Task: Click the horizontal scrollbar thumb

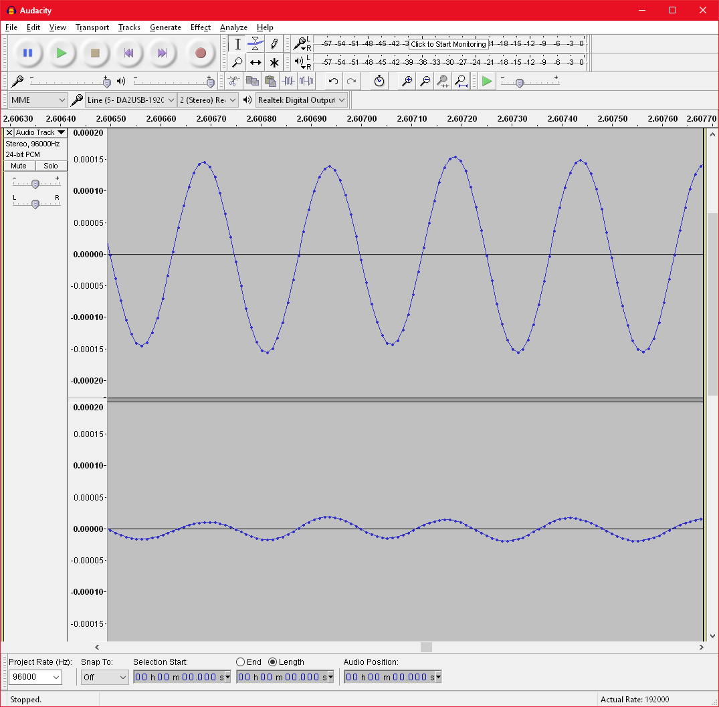Action: point(427,647)
